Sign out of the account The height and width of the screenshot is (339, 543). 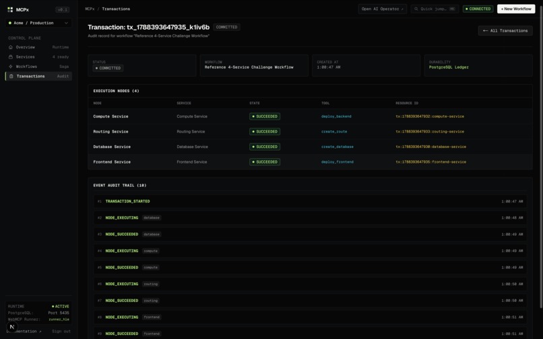point(61,332)
